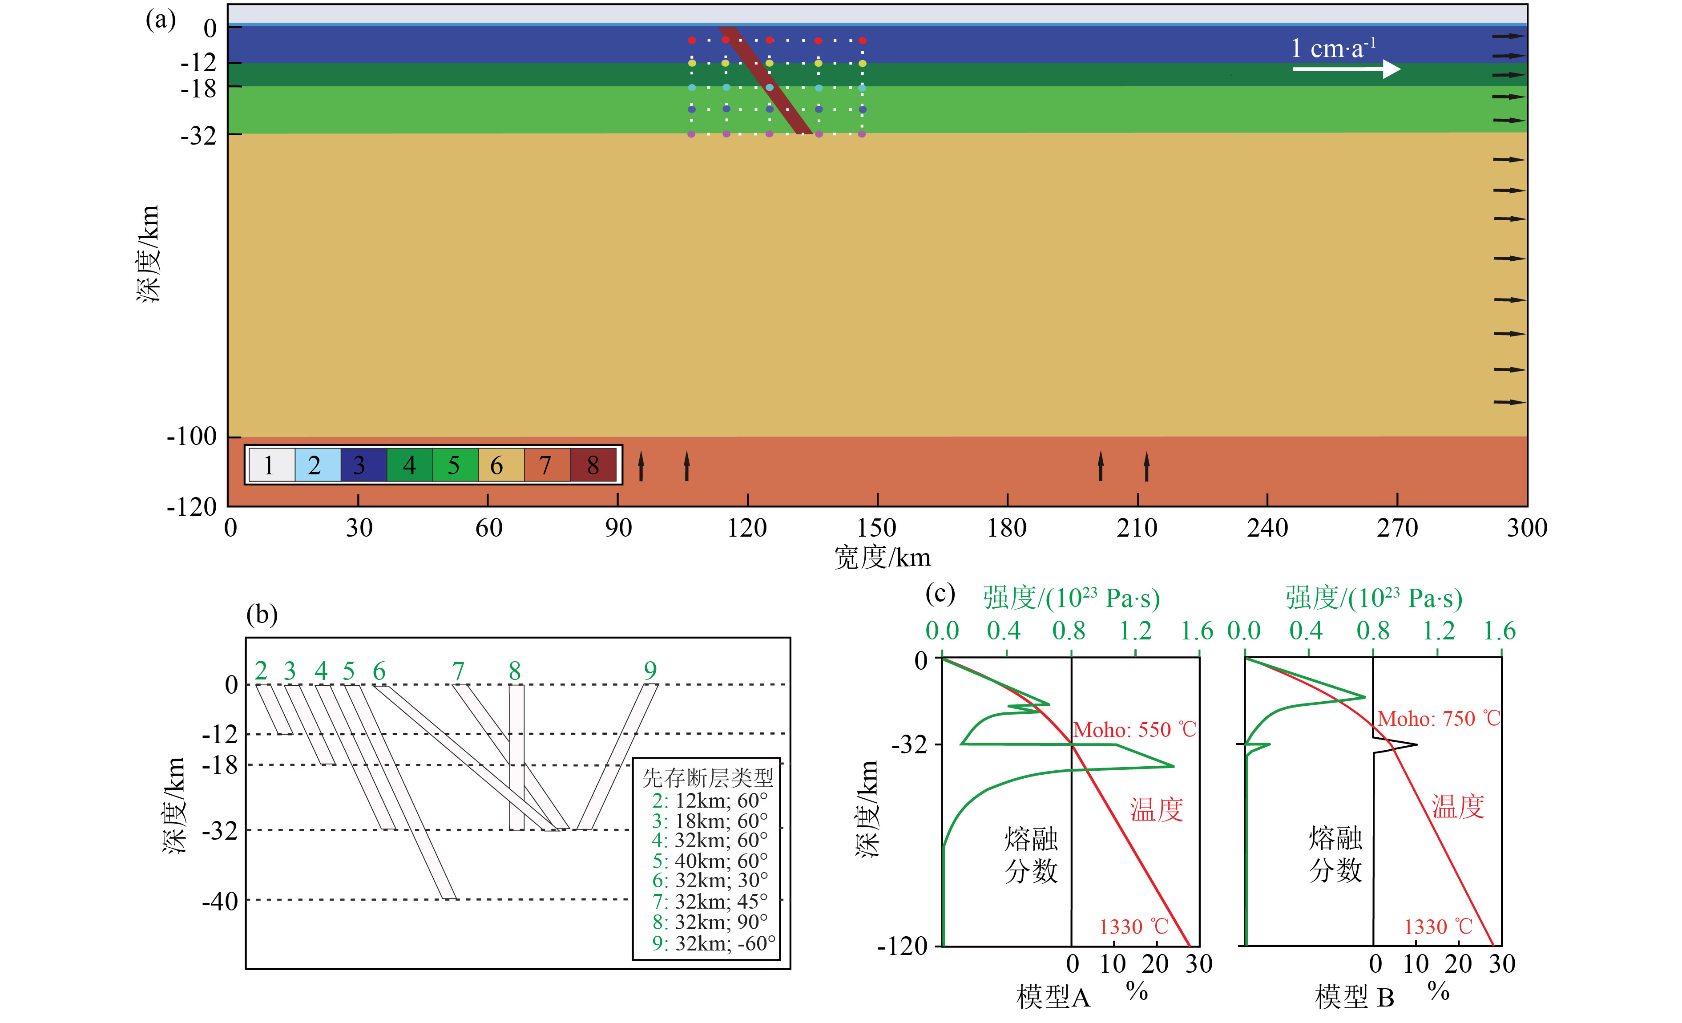
Task: Click the '-40' depth label in panel (b)
Action: pos(219,901)
